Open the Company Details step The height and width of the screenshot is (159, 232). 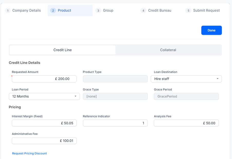pos(26,10)
